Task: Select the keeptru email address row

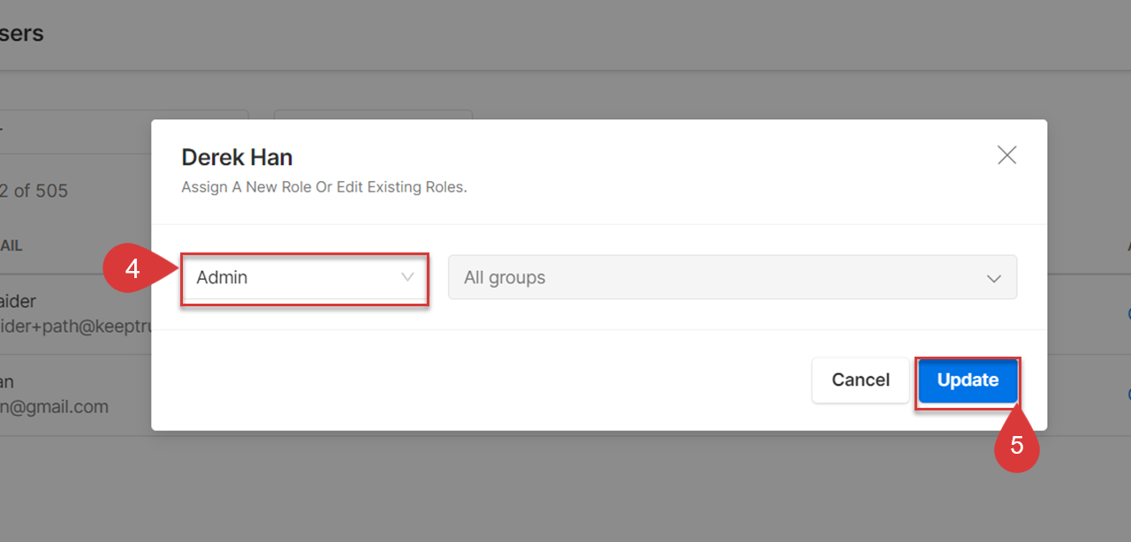Action: pos(76,327)
